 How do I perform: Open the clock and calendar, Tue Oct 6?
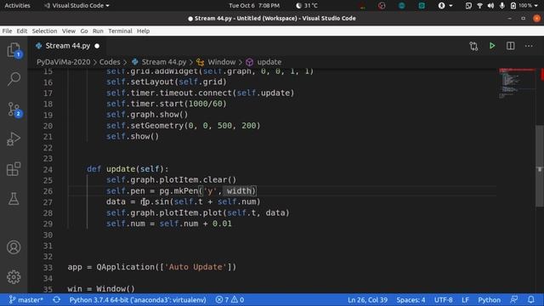pos(254,6)
